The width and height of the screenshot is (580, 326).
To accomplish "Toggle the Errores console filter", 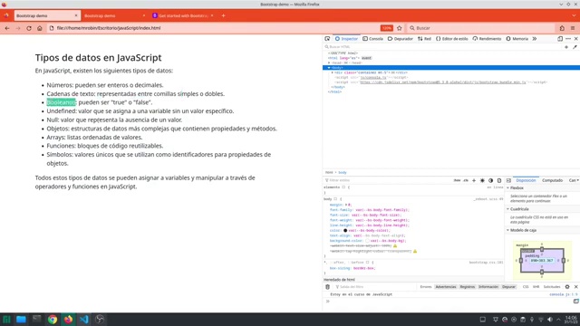I will [x=426, y=287].
